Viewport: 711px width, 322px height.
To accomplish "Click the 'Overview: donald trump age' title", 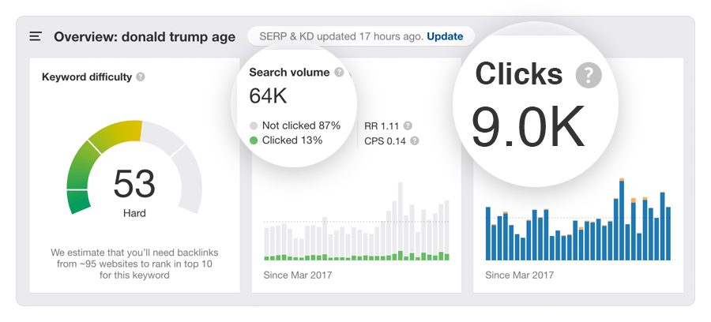I will pyautogui.click(x=145, y=37).
